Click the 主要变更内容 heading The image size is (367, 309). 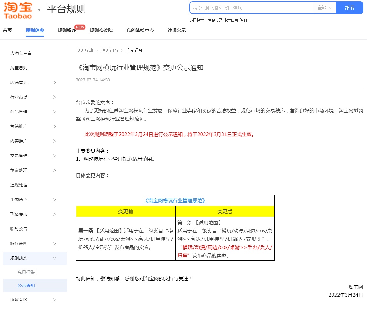(93, 151)
